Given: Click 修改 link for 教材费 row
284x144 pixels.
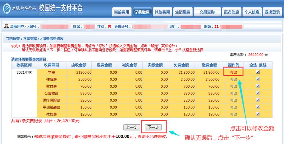Looking at the screenshot, I should (x=234, y=87).
